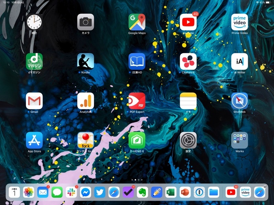Screen dimensions: 274x205
Task: Open YouTube in the dock's recent apps
Action: (231, 192)
